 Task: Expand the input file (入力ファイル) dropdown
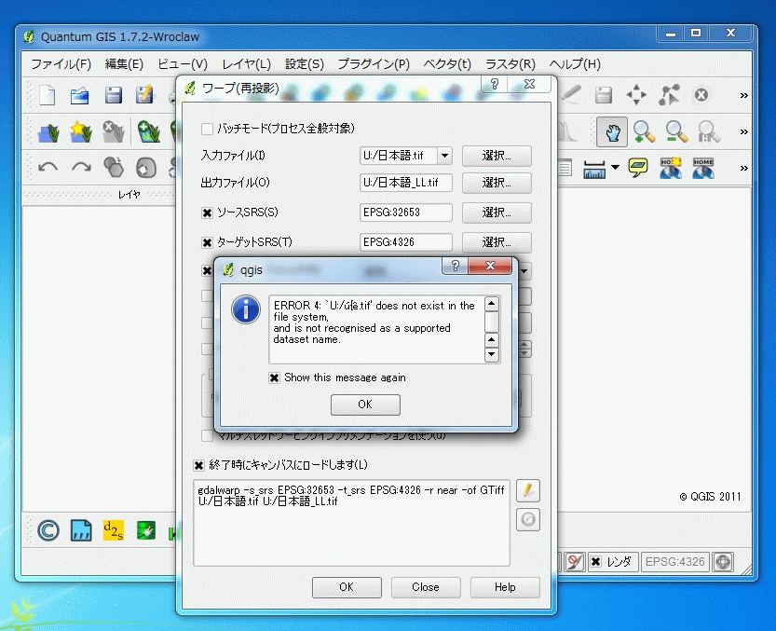click(444, 156)
